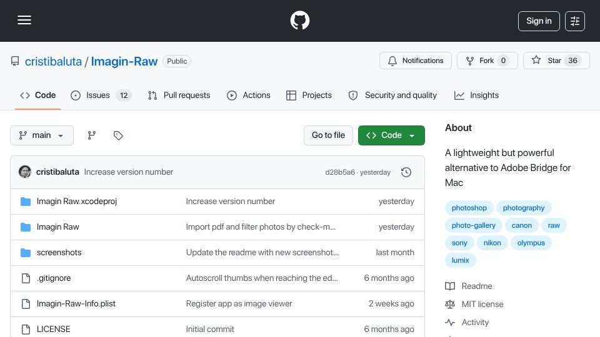The width and height of the screenshot is (600, 337).
Task: Click the Notifications bell button
Action: click(x=416, y=61)
